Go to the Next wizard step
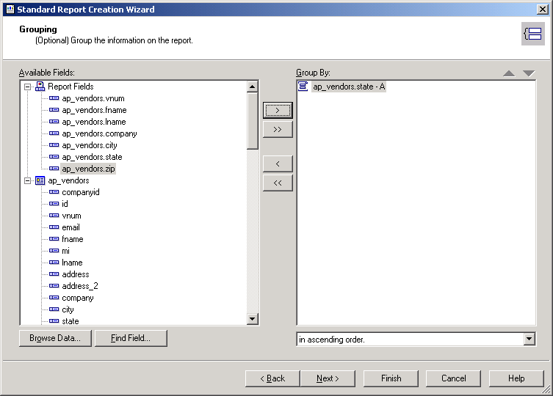This screenshot has height=396, width=553. 328,378
